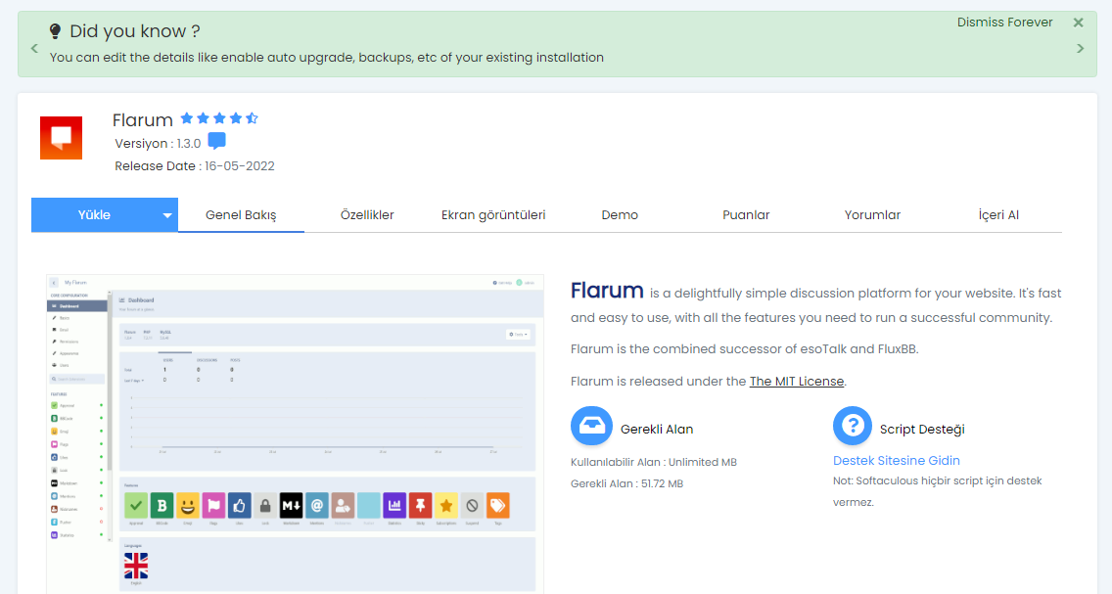Click the Flarum red app logo
The image size is (1112, 594).
pyautogui.click(x=61, y=138)
